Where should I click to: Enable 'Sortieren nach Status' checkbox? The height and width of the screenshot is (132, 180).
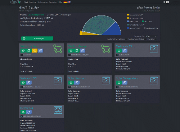(145, 39)
